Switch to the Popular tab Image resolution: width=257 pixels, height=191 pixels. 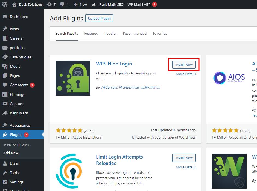coord(110,33)
